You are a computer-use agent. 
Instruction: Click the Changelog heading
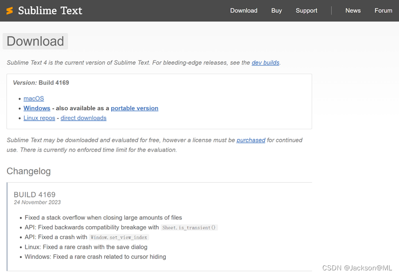pos(29,171)
